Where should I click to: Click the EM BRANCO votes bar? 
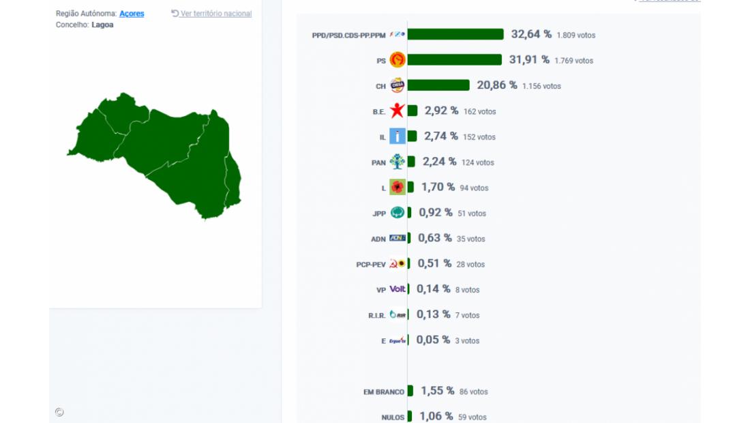tap(410, 391)
